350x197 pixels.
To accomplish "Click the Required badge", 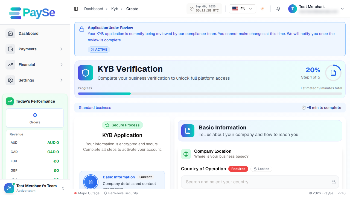I will [x=238, y=169].
